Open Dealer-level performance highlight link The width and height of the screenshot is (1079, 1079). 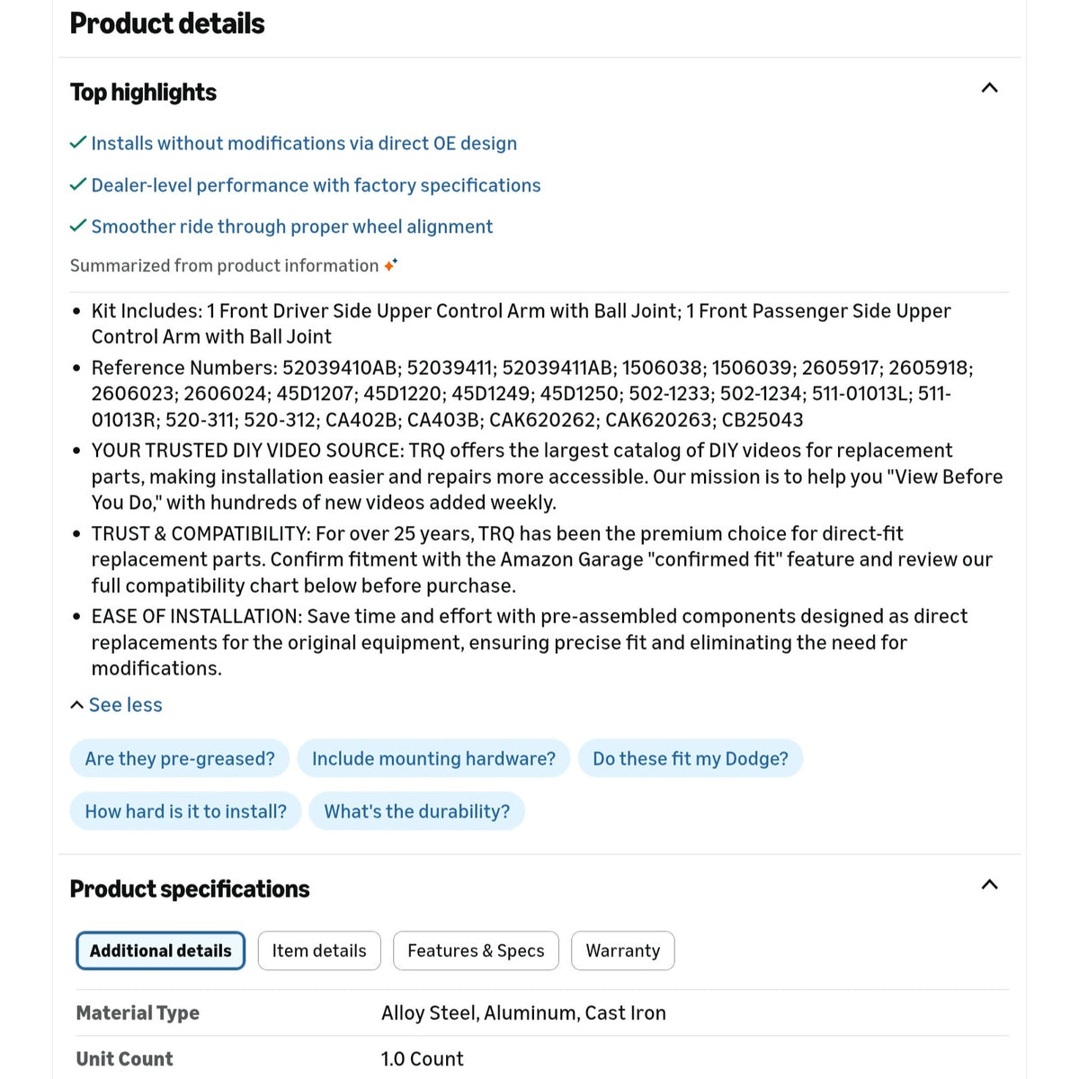(x=316, y=185)
